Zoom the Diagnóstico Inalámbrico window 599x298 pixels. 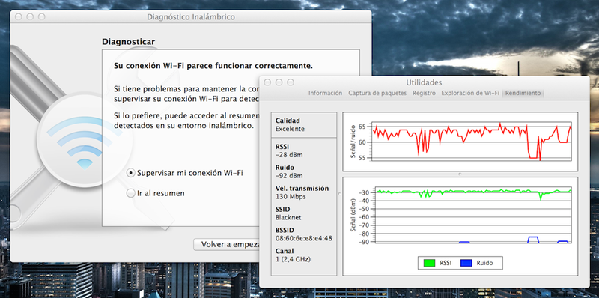[42, 16]
